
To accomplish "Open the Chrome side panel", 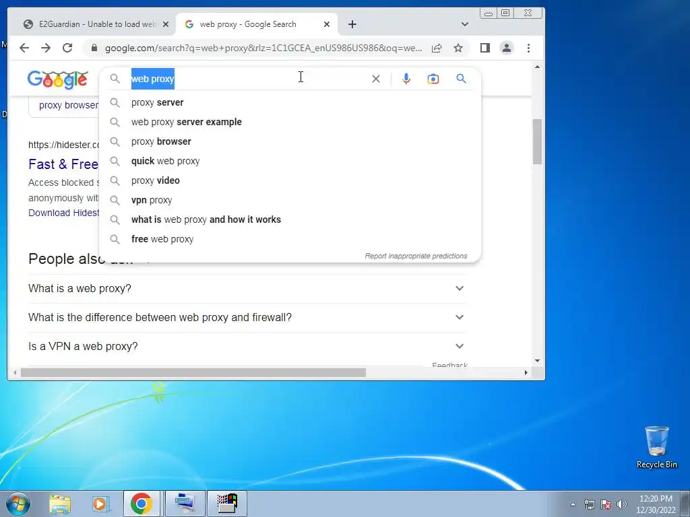I will pyautogui.click(x=485, y=48).
